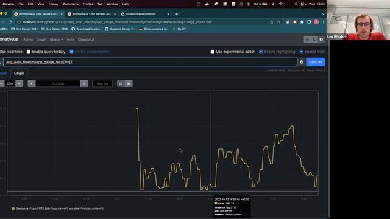Toggle the series legend color swatch
Viewport: 390px width, 219px height.
click(x=13, y=209)
